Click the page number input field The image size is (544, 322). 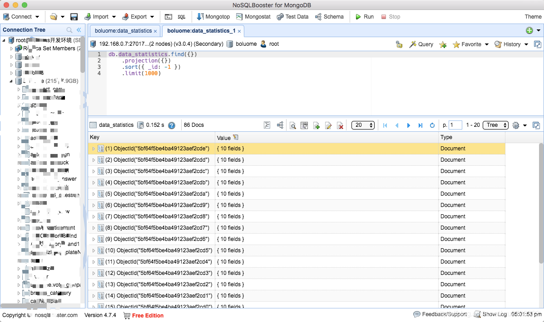pos(455,125)
